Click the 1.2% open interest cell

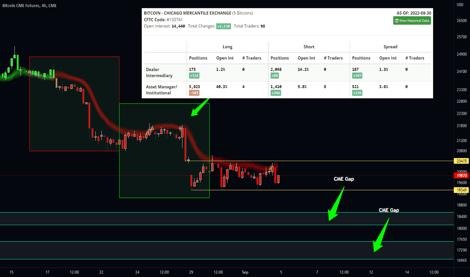point(220,70)
